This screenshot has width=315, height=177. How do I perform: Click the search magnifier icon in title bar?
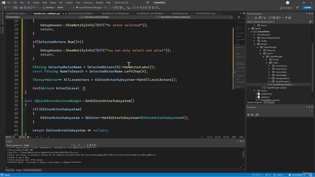coord(148,2)
